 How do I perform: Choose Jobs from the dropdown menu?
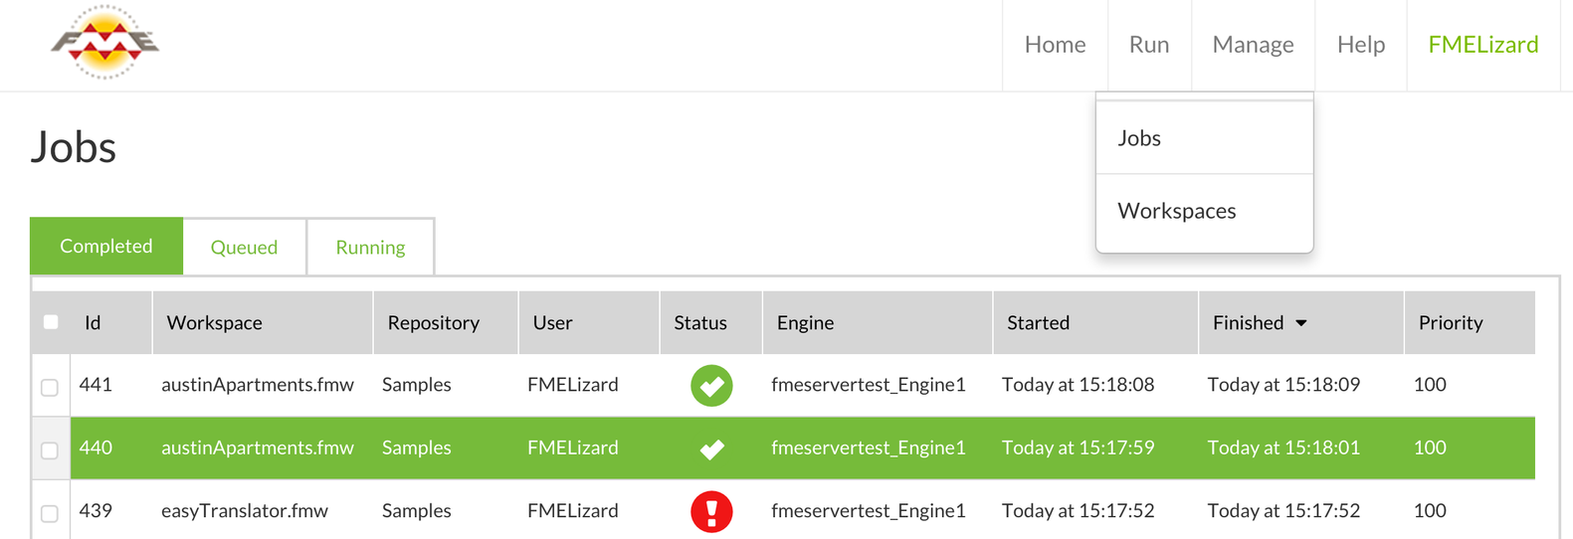point(1139,138)
